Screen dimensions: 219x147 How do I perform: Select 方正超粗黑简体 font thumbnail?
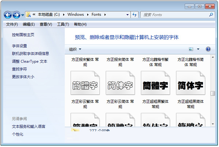click(x=191, y=83)
